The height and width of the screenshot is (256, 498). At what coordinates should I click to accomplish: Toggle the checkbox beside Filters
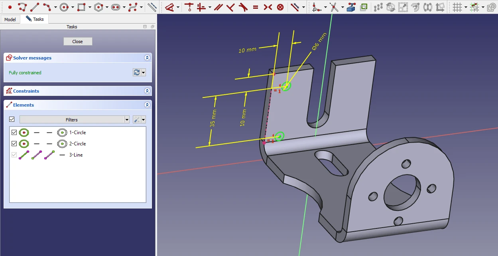(12, 119)
